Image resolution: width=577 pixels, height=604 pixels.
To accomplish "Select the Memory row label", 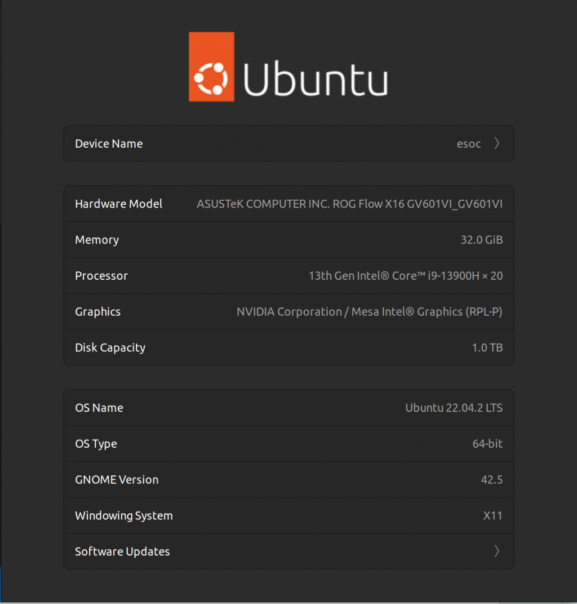I will [x=97, y=240].
